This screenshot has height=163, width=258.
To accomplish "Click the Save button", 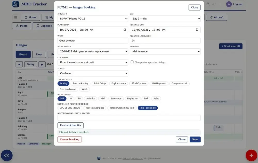I will click(195, 140).
